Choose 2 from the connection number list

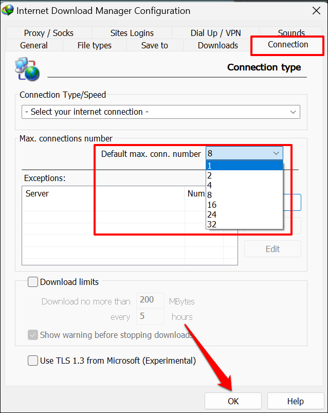tap(244, 175)
